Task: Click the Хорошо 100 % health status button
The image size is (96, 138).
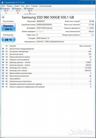Action: (x=8, y=27)
